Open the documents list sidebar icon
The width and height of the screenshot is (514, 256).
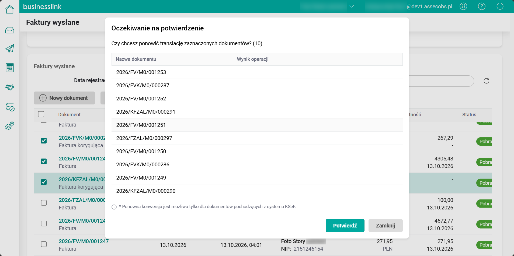click(x=10, y=68)
